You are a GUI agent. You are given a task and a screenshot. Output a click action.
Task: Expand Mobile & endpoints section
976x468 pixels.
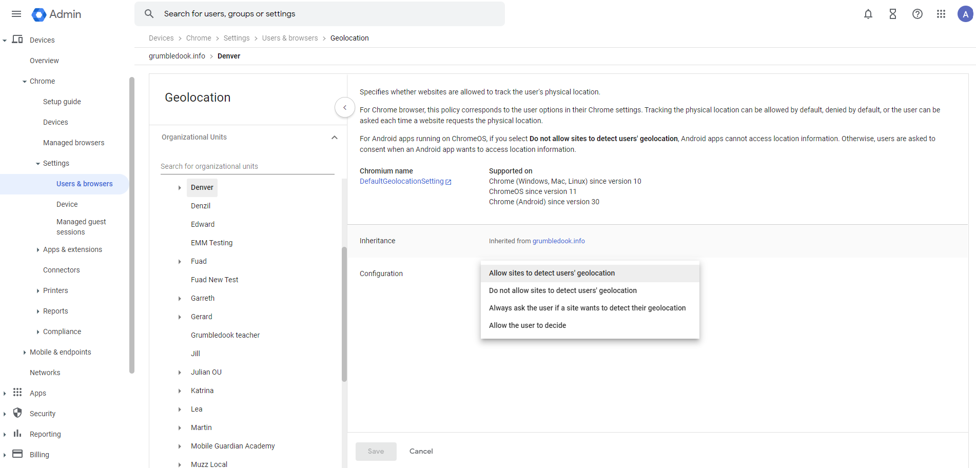pyautogui.click(x=25, y=353)
